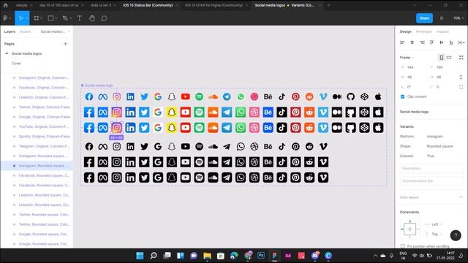Viewport: 468px width, 263px height.
Task: Select the Hand tool
Action: tap(92, 18)
